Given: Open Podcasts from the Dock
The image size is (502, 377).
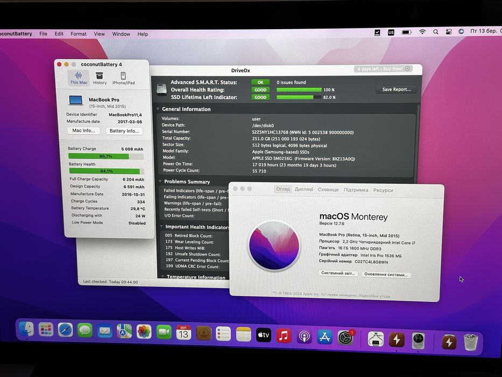Looking at the screenshot, I should [x=304, y=336].
